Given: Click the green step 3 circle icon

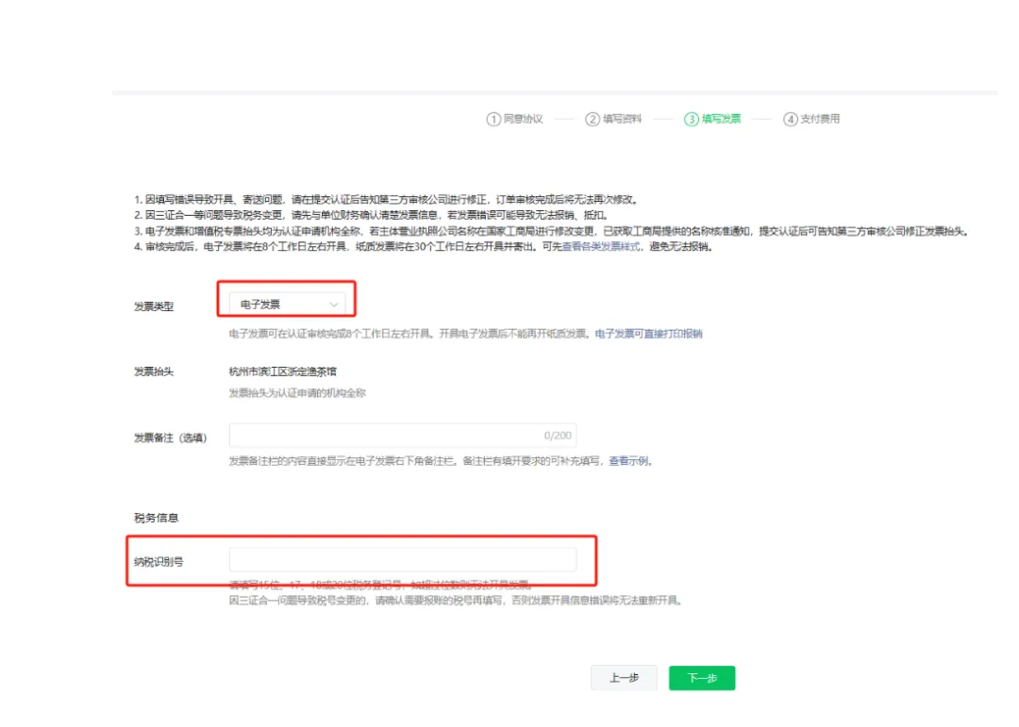Looking at the screenshot, I should [x=692, y=119].
